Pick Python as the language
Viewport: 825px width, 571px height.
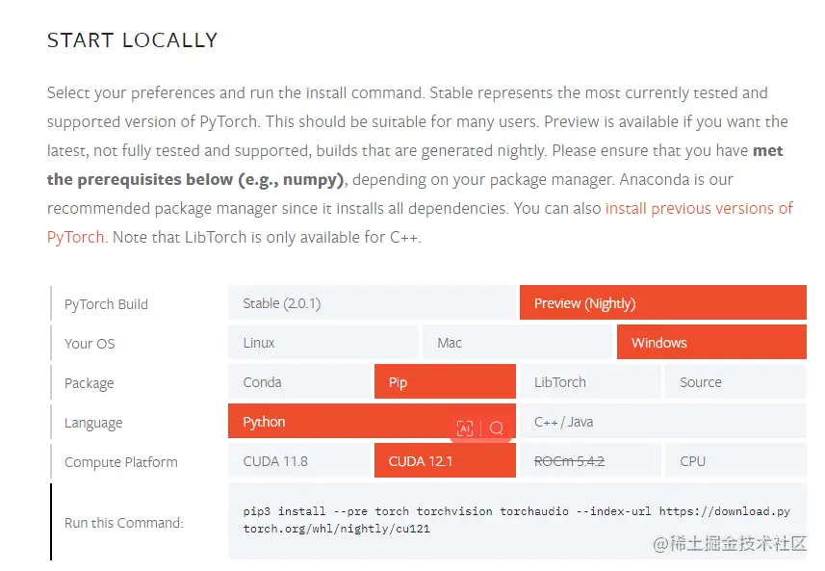[372, 422]
